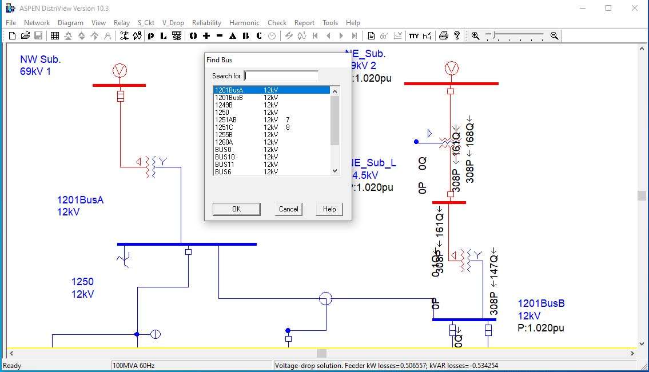The width and height of the screenshot is (649, 372).
Task: Click the question mark help icon
Action: click(457, 35)
